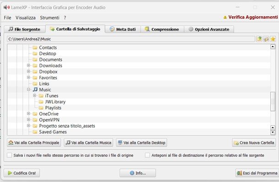Expand the Favorites folder node
Image resolution: width=279 pixels, height=182 pixels.
28,77
